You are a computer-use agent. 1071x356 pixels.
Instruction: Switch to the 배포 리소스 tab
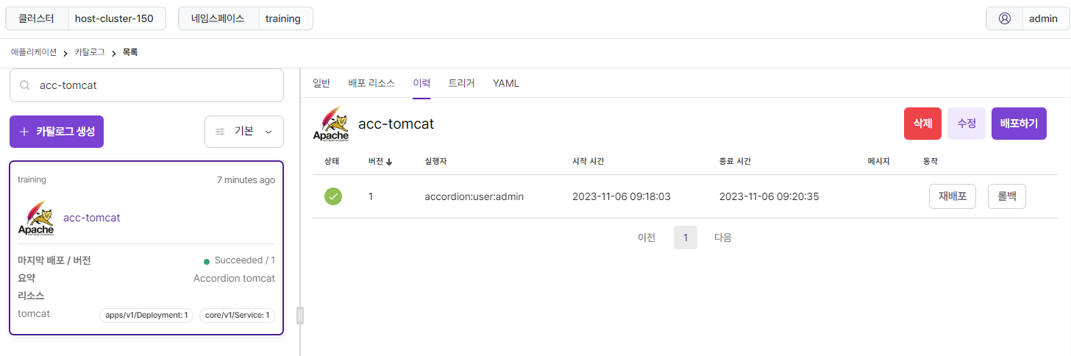tap(371, 83)
